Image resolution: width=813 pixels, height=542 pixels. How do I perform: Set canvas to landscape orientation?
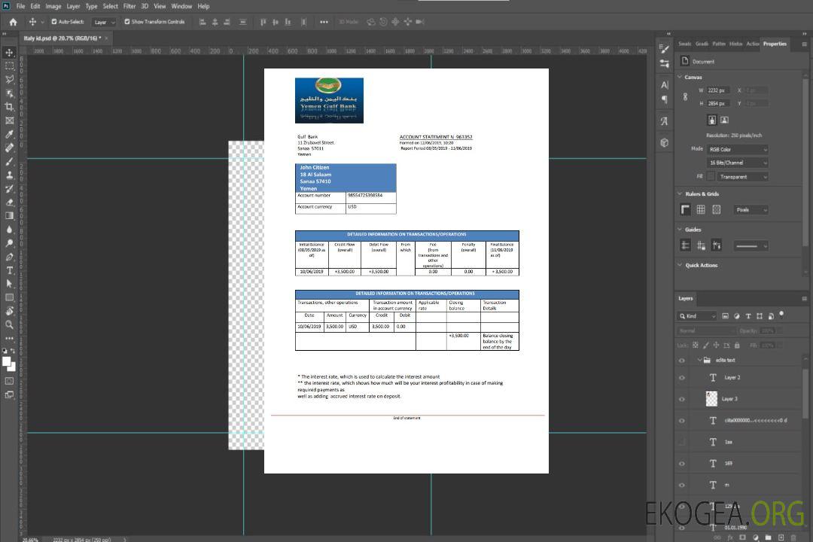[x=724, y=120]
